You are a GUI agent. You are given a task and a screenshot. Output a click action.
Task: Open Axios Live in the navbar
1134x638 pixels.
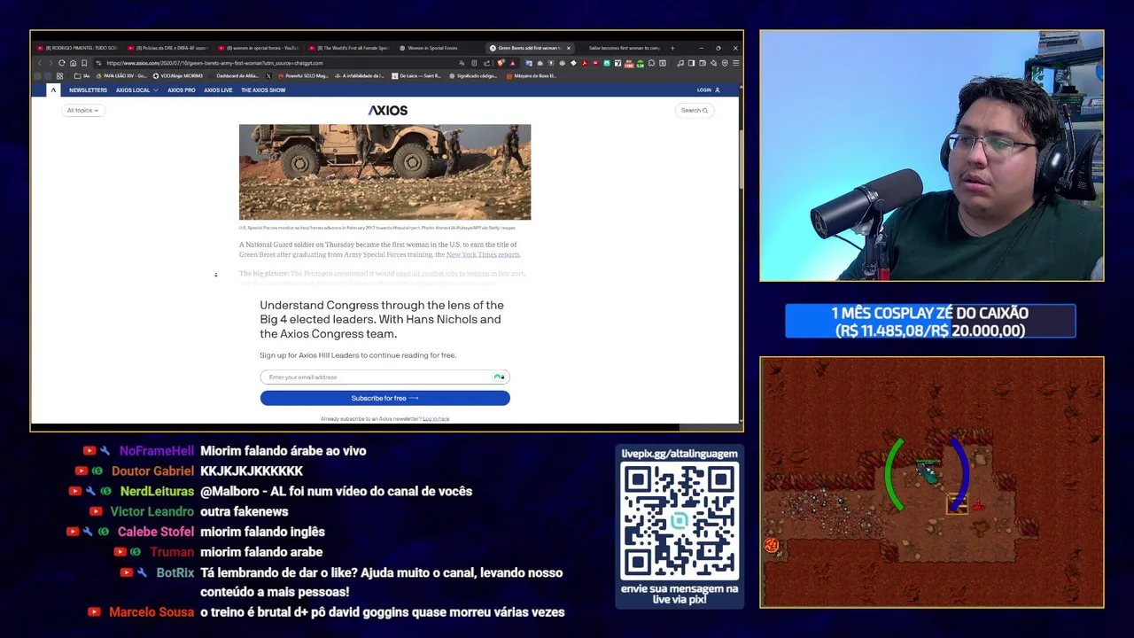click(x=218, y=90)
